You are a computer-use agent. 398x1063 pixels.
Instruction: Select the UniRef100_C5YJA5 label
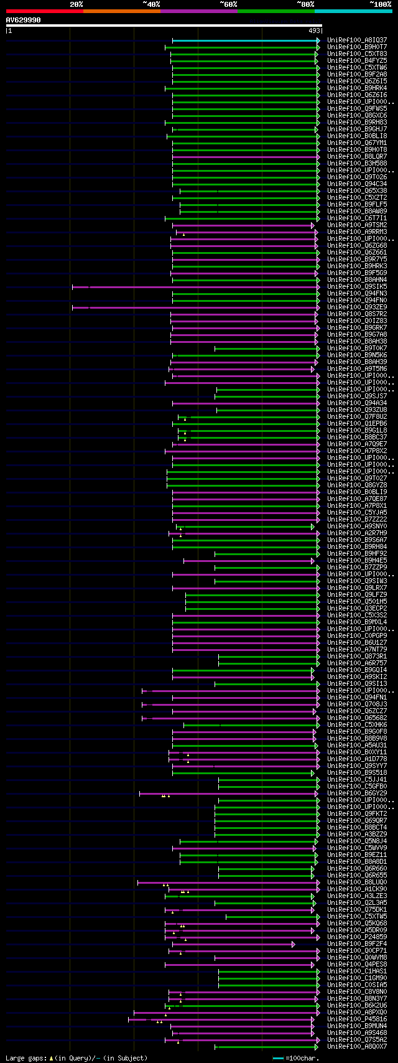point(357,513)
